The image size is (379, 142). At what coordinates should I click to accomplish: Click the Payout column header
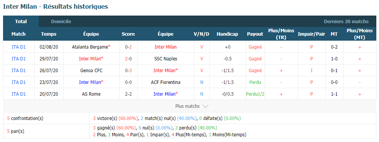click(255, 34)
